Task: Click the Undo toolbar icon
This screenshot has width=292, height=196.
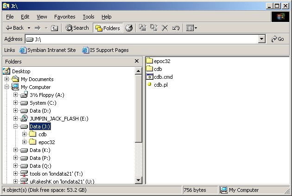Action: (176, 28)
